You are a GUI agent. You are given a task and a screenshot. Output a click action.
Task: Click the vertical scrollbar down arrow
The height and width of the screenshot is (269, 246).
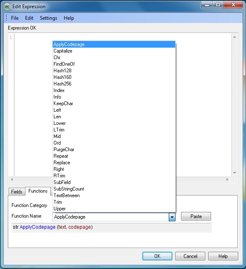point(234,173)
